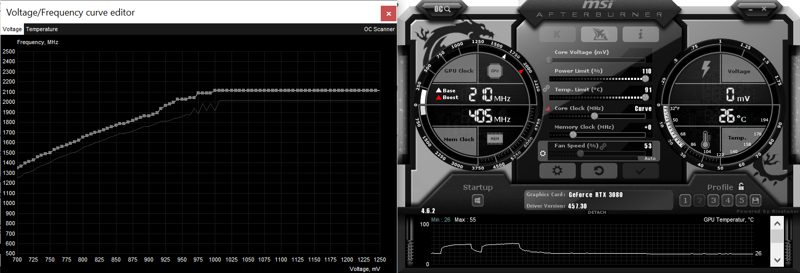This screenshot has width=800, height=273.
Task: Click the GPU Temperature graph area
Action: (592, 244)
